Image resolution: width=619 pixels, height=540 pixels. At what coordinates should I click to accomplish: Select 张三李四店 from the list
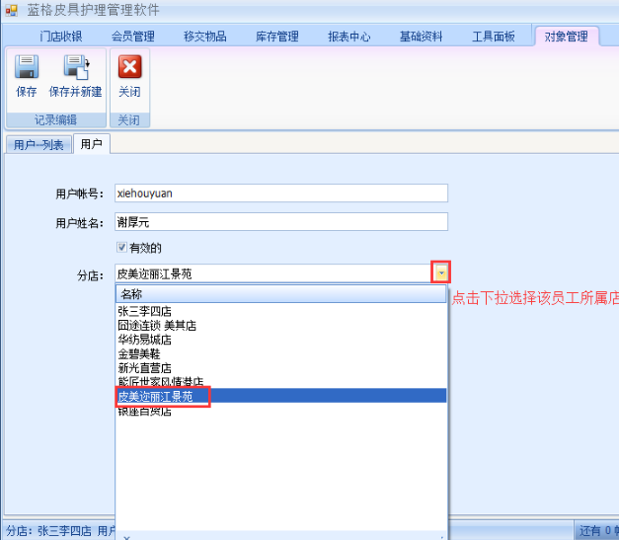(x=144, y=310)
